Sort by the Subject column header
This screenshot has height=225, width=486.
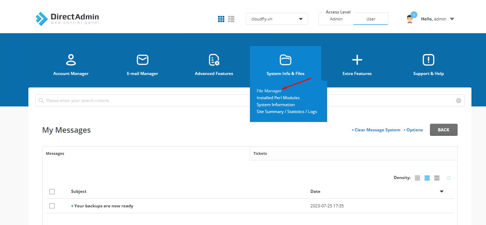click(x=79, y=191)
